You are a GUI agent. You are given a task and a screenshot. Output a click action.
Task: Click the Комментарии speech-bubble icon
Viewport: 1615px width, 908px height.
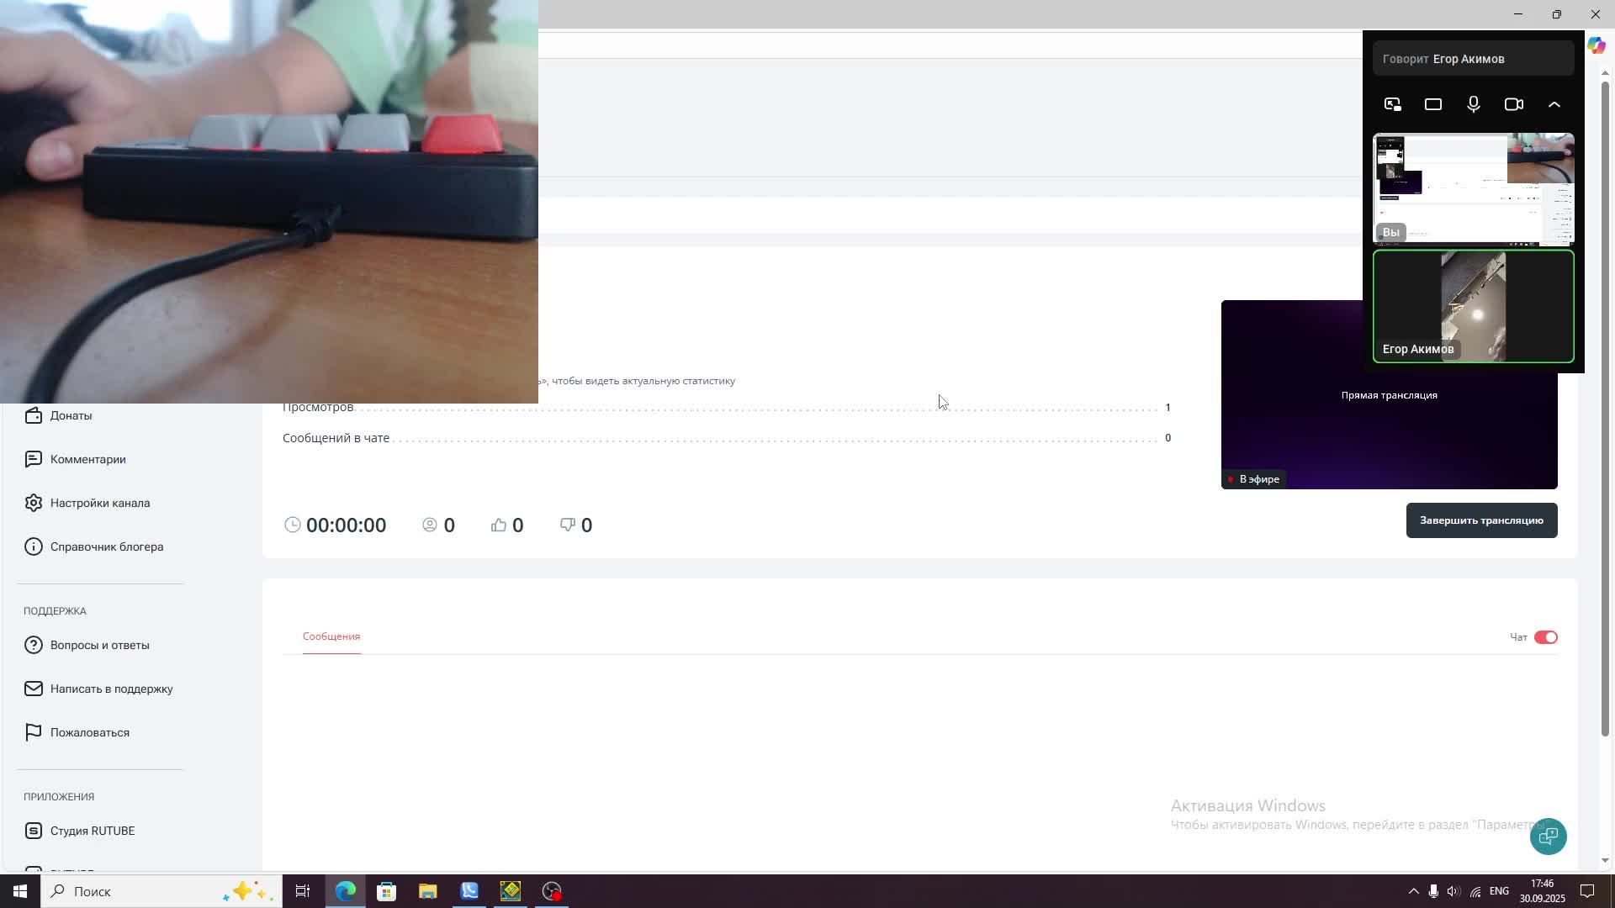click(x=34, y=459)
